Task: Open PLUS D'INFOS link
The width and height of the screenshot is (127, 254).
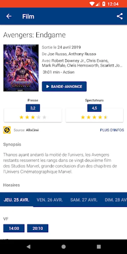Action: pos(112,130)
